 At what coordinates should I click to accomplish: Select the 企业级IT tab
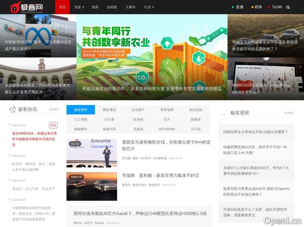click(138, 110)
